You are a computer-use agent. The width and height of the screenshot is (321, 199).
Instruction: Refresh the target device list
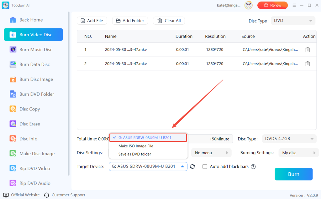click(192, 167)
